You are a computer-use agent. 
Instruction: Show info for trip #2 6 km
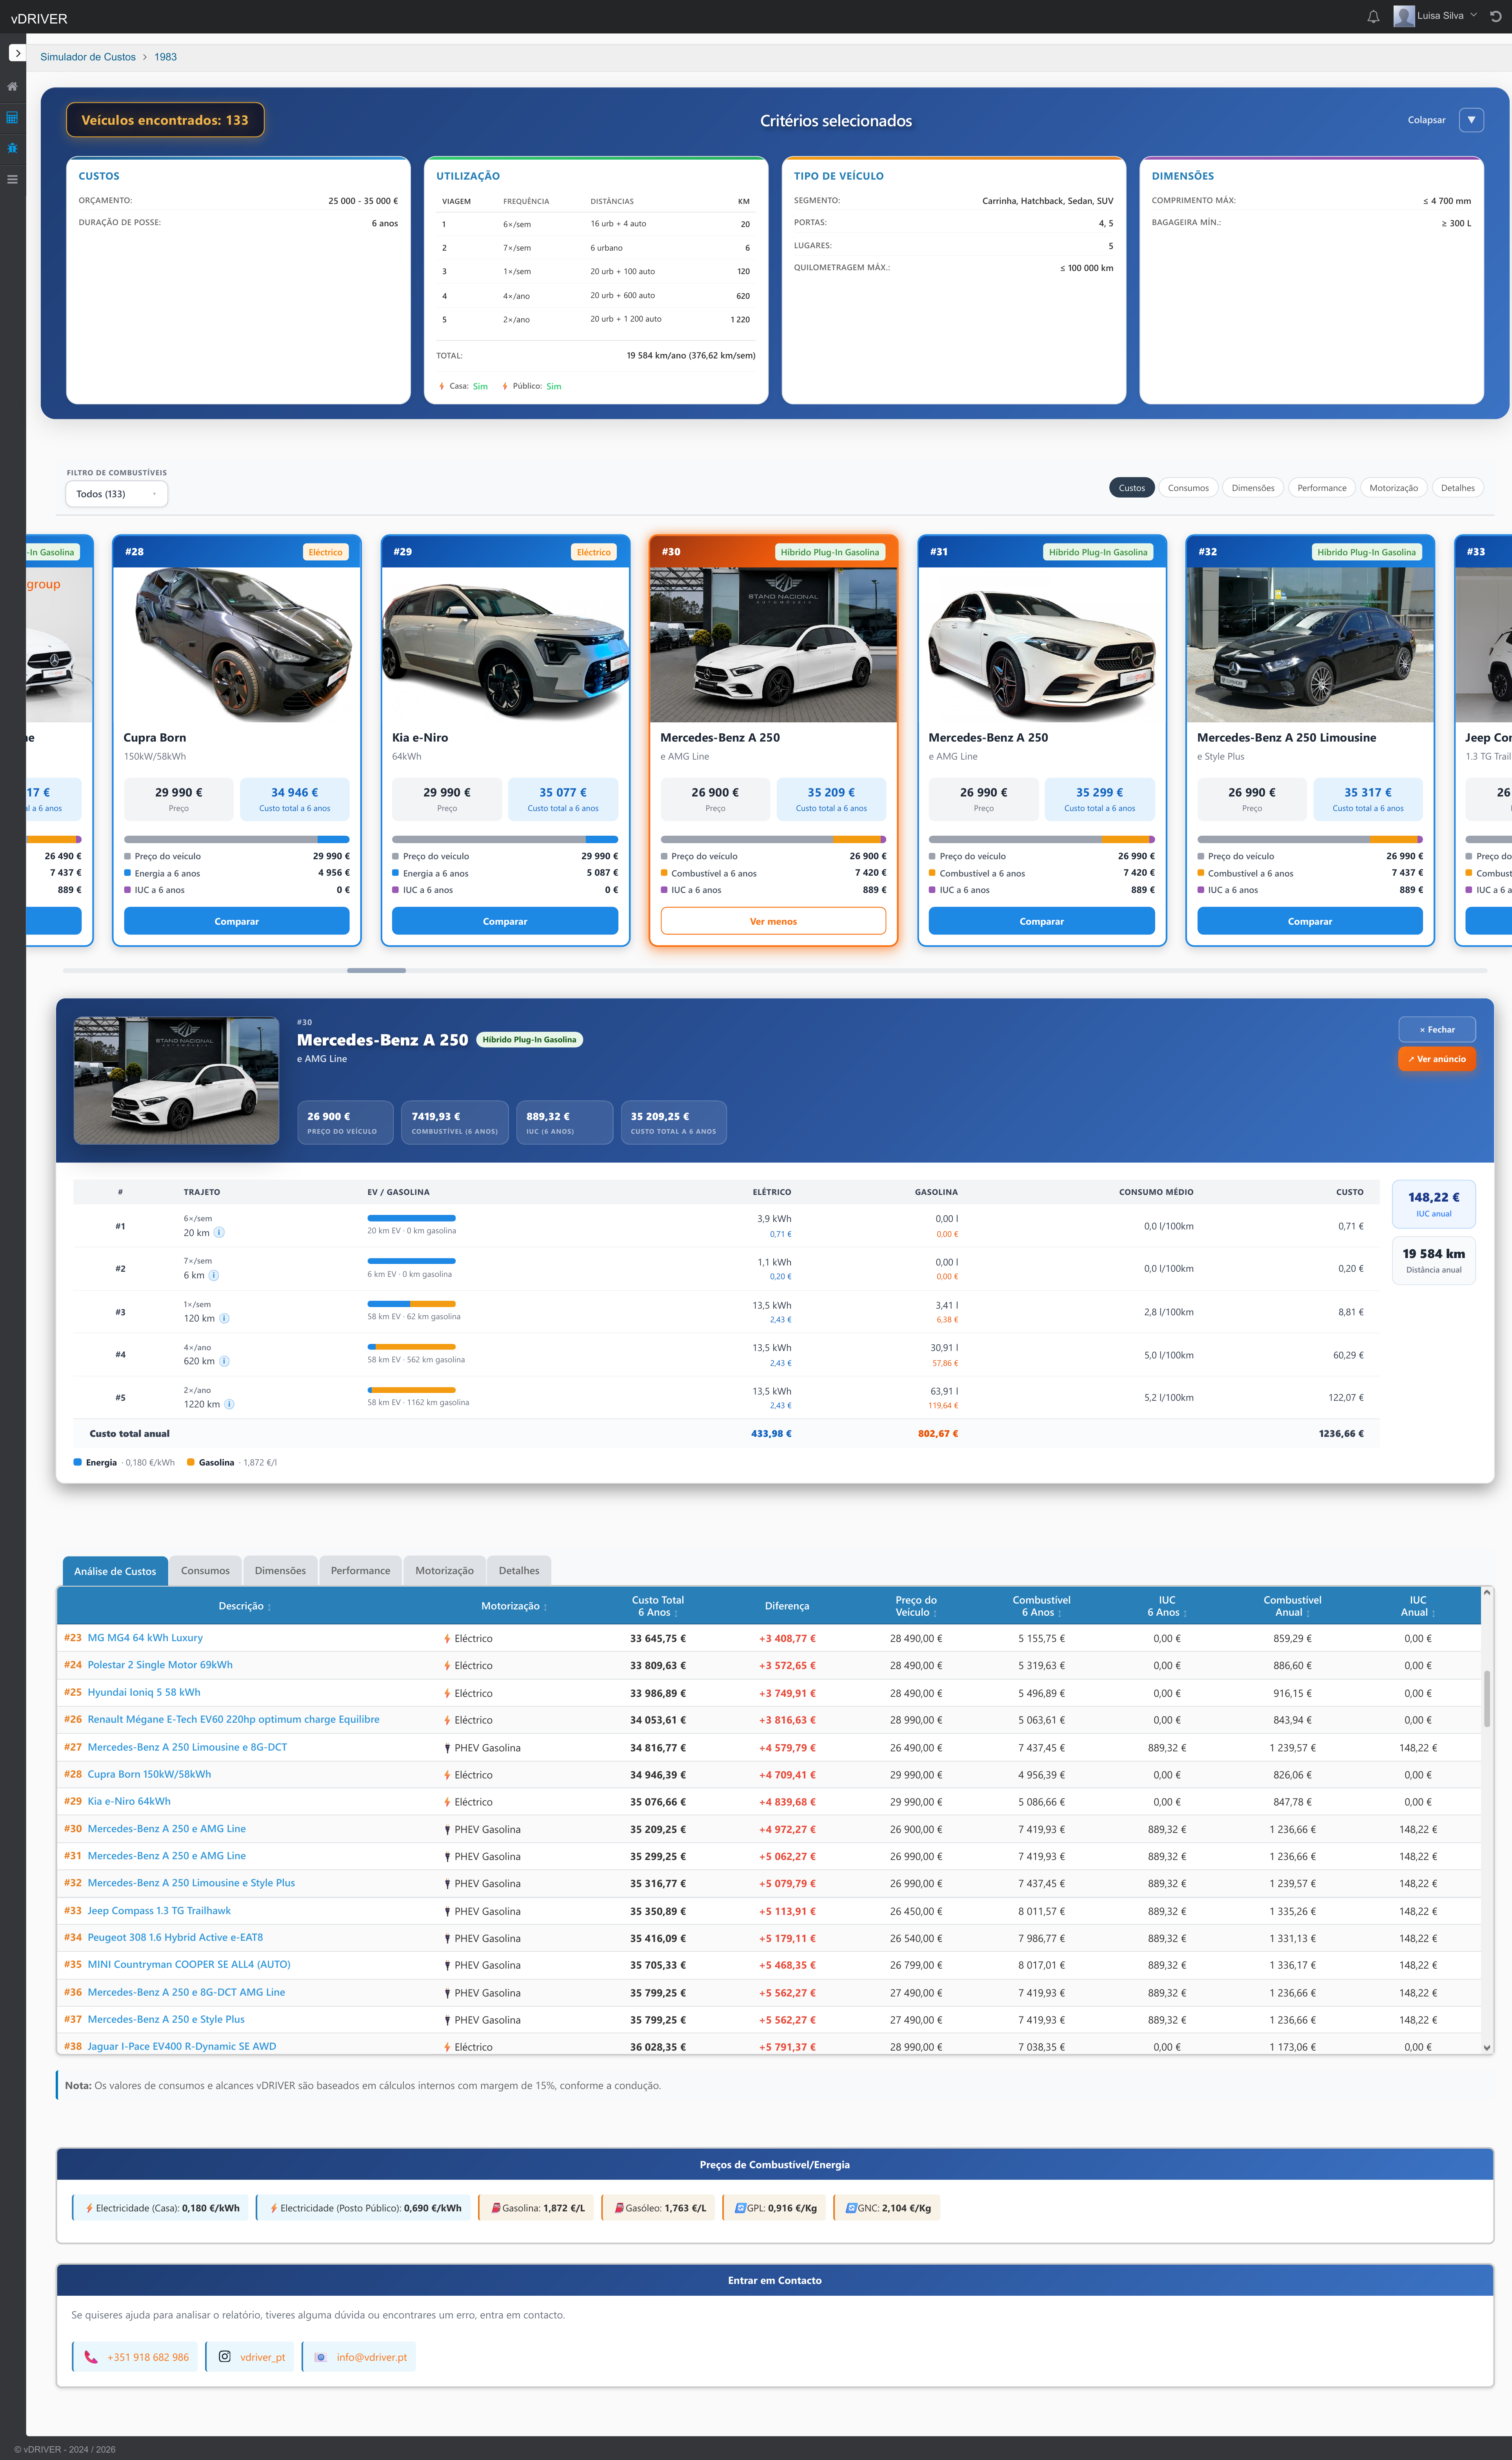pyautogui.click(x=214, y=1275)
